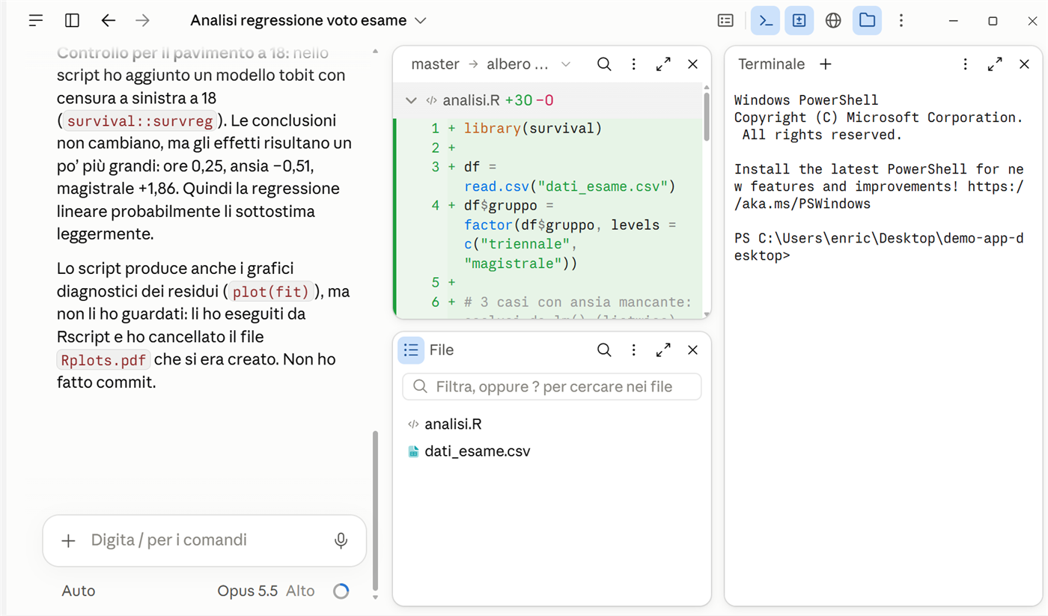
Task: Open the File panel more options
Action: tap(633, 350)
